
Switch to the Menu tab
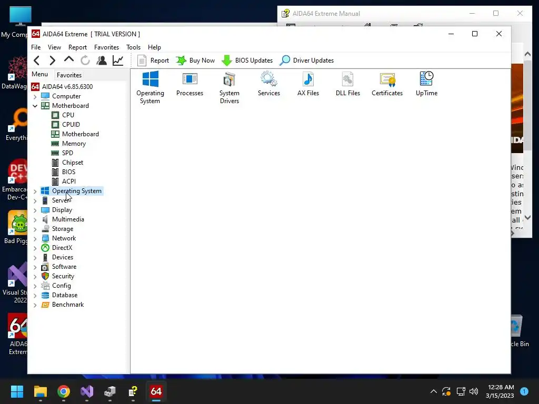pos(39,74)
